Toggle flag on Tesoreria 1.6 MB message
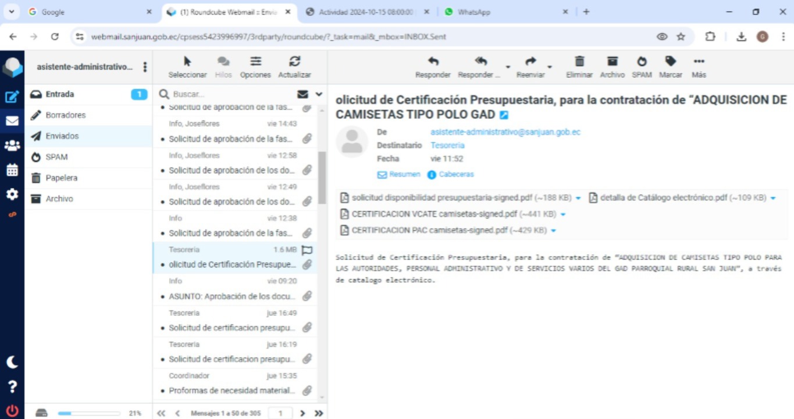The width and height of the screenshot is (794, 419). click(307, 250)
